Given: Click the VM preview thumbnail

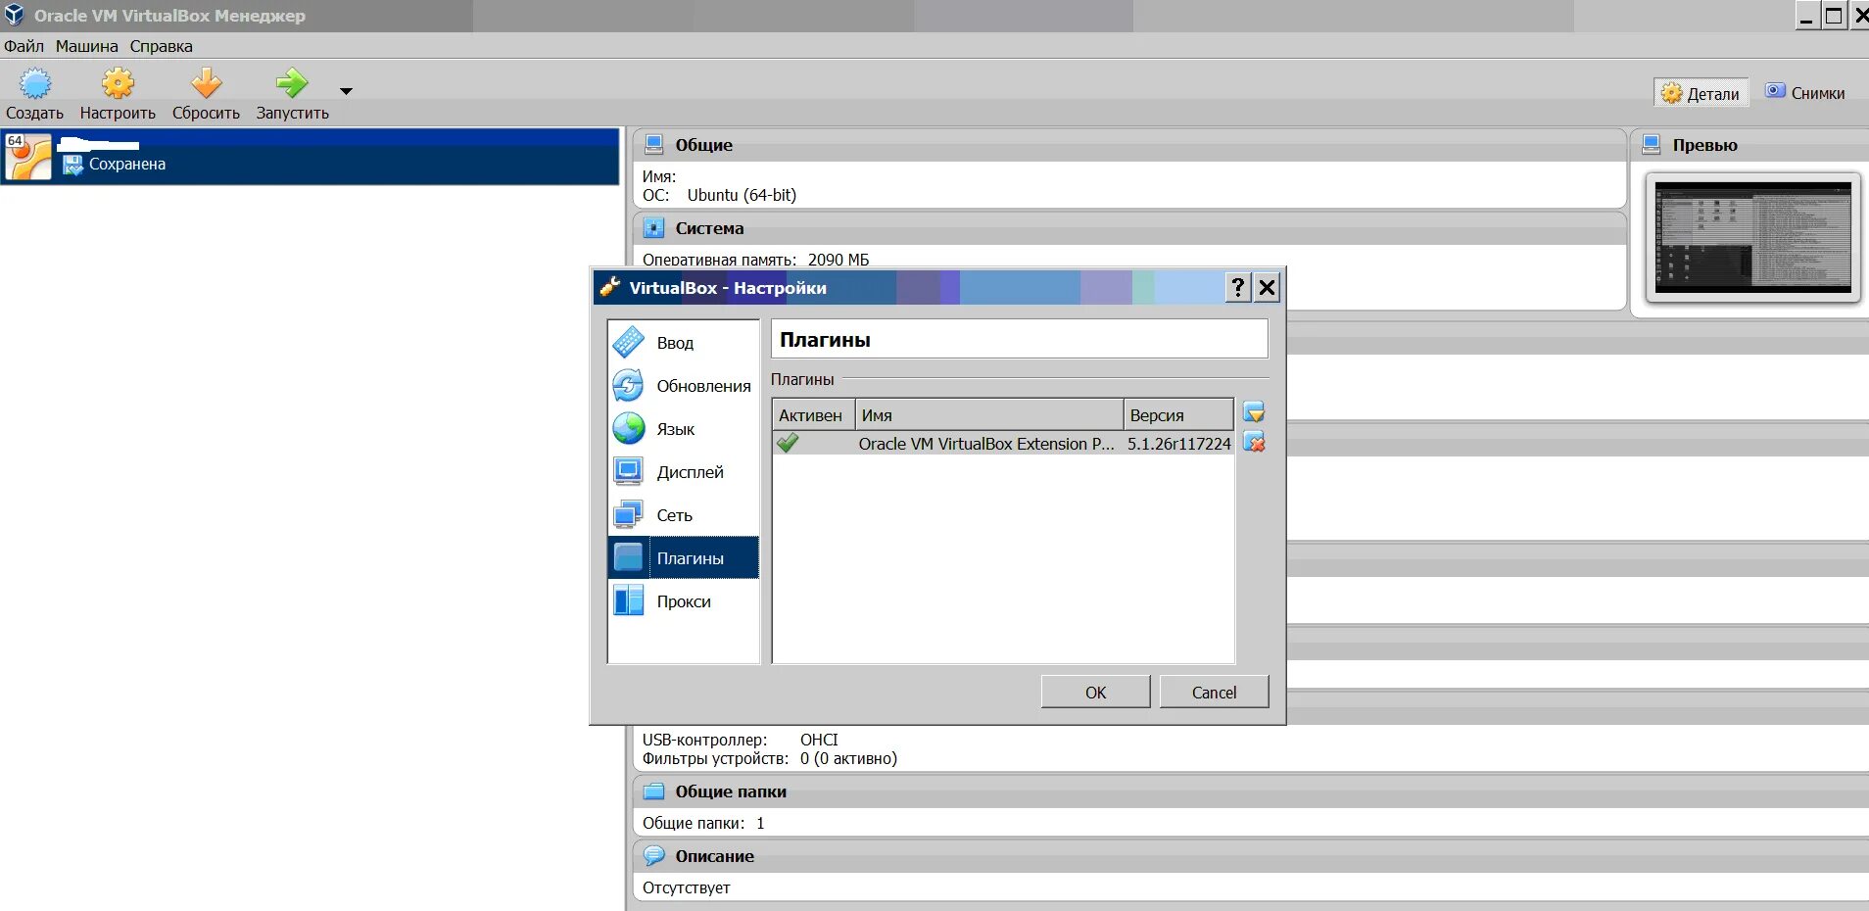Looking at the screenshot, I should tap(1753, 237).
